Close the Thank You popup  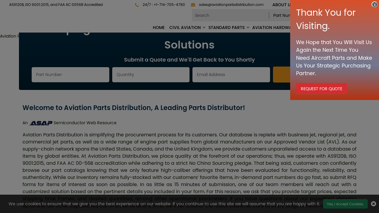coord(374,4)
